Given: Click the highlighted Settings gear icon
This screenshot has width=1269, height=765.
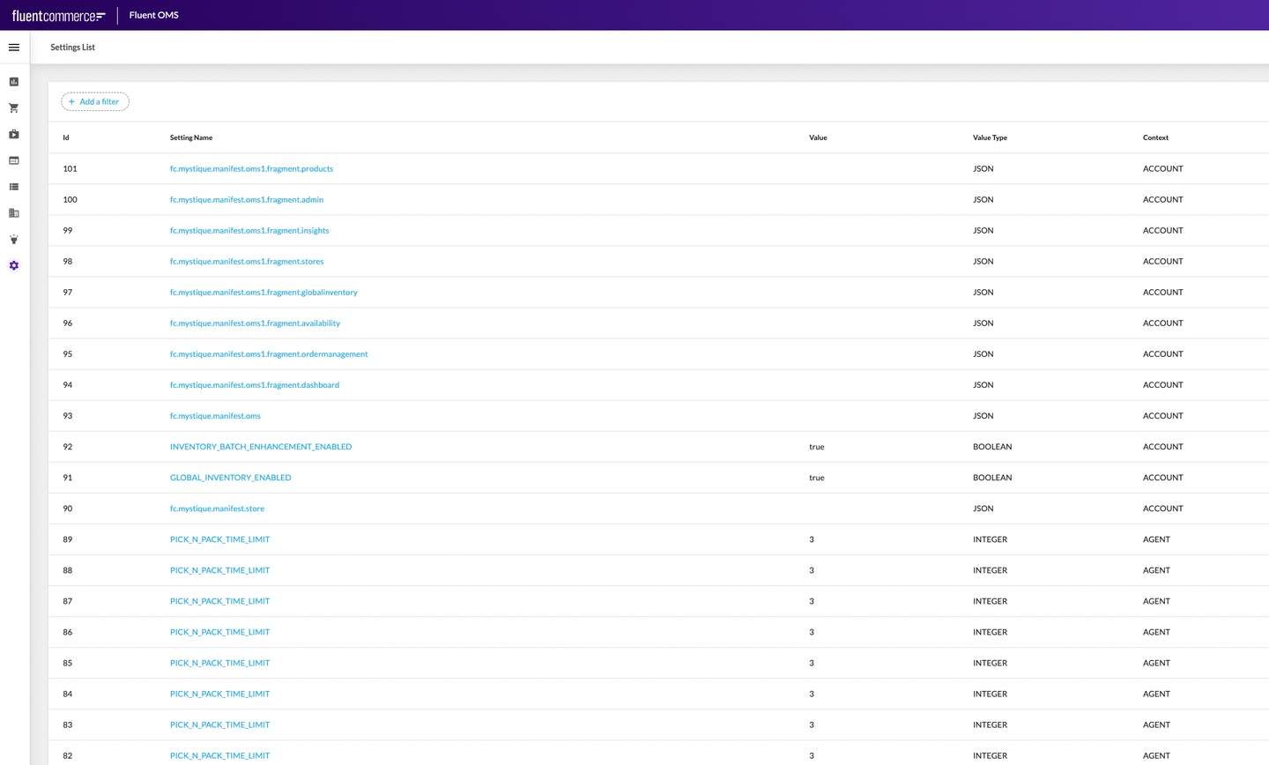Looking at the screenshot, I should point(13,265).
